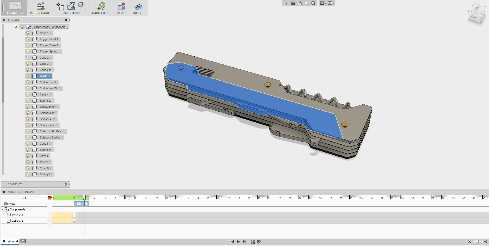Hide the Trigger Head:1 component
Image resolution: width=489 pixels, height=246 pixels.
click(x=28, y=39)
